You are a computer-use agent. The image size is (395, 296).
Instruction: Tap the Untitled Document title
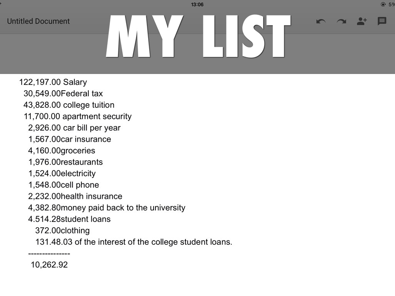click(x=38, y=21)
